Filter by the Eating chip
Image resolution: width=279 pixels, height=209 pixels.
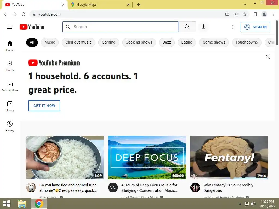pos(187,42)
